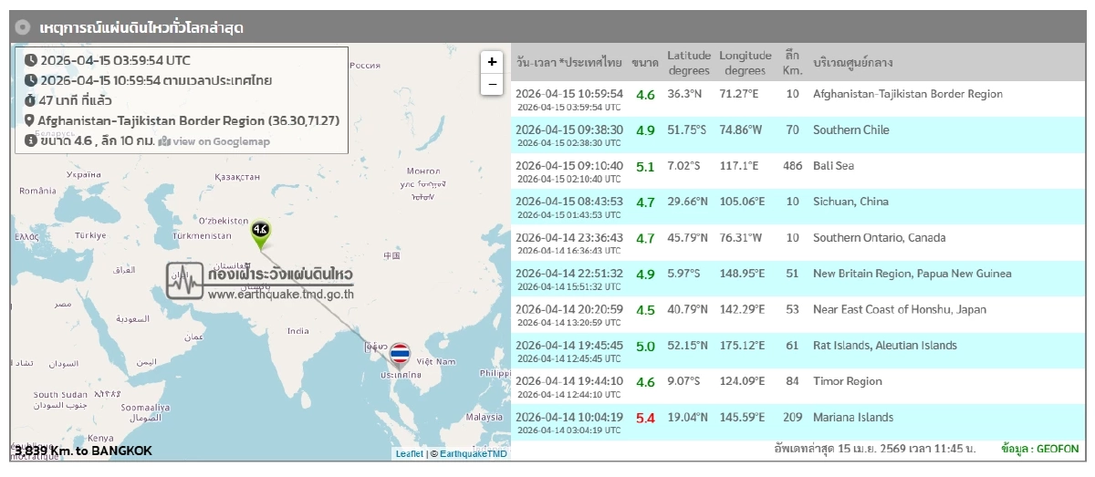This screenshot has width=1095, height=477.
Task: Select the New Britain Region, Papua New Guinea row
Action: point(797,279)
